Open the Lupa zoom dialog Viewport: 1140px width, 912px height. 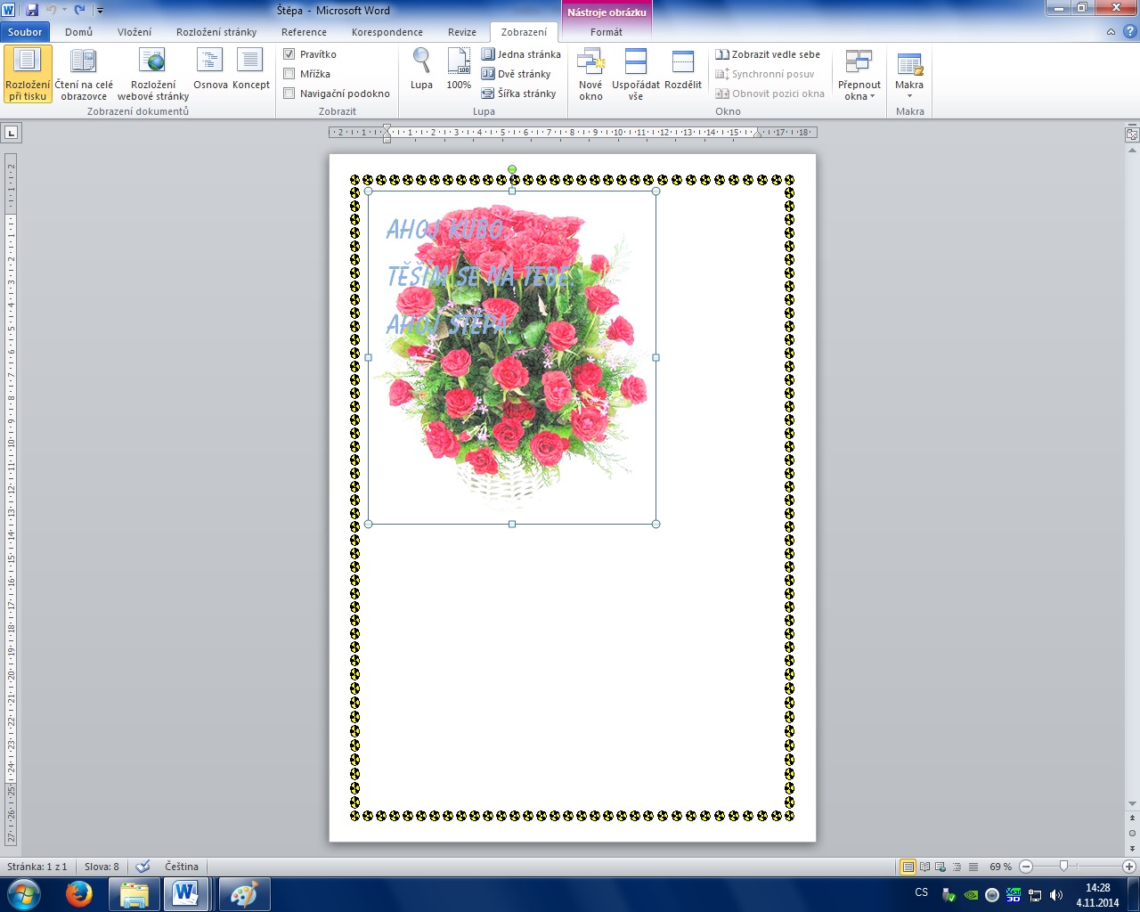(421, 69)
